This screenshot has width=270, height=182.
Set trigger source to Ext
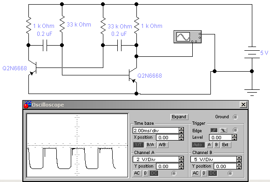point(225,145)
